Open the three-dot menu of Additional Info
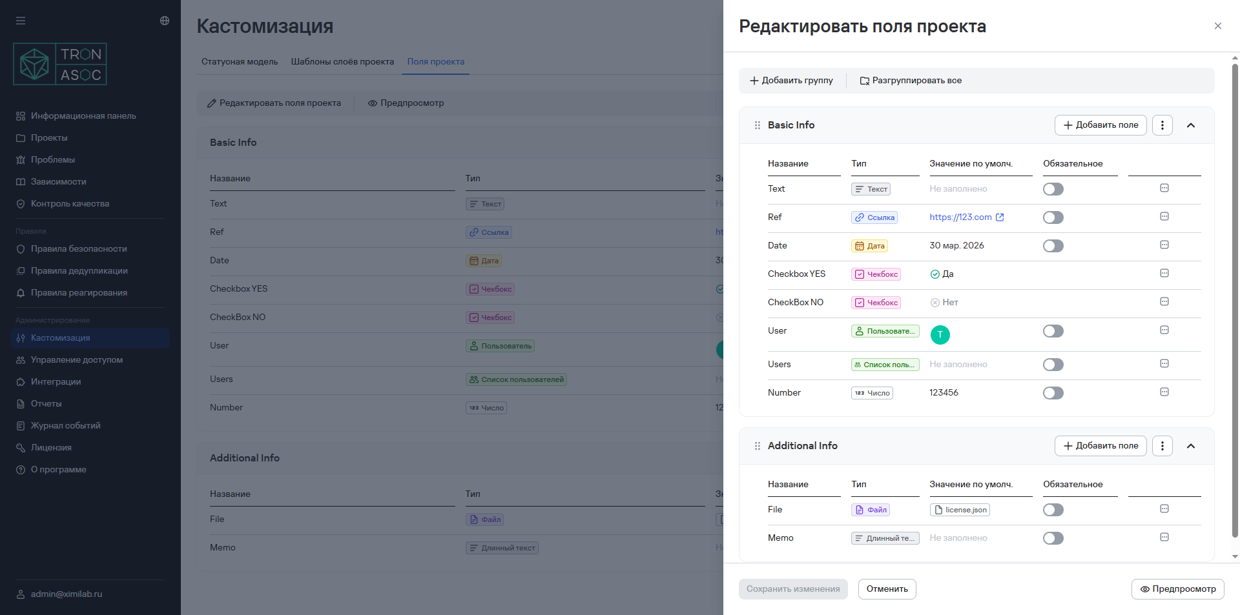 (x=1162, y=445)
